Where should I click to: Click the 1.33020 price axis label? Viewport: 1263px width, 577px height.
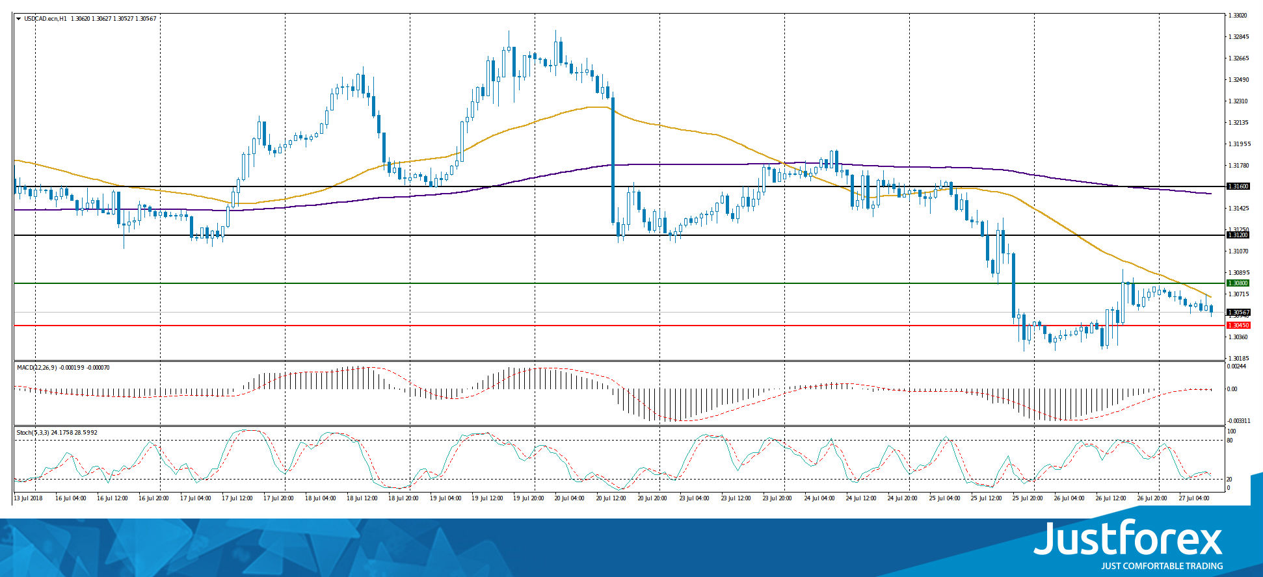[x=1238, y=16]
